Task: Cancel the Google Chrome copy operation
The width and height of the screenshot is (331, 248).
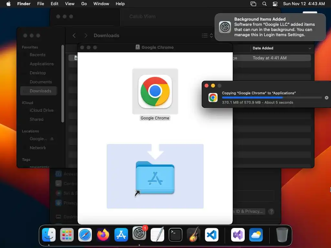Action: coord(326,98)
